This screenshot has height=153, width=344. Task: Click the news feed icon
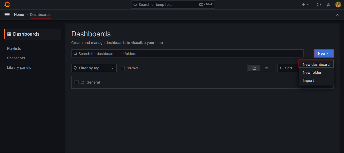(328, 4)
